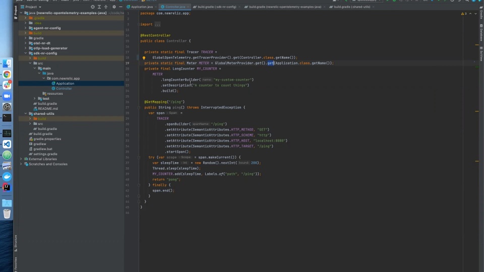This screenshot has width=484, height=272.
Task: Open Google Chrome from the dock
Action: 7,75
